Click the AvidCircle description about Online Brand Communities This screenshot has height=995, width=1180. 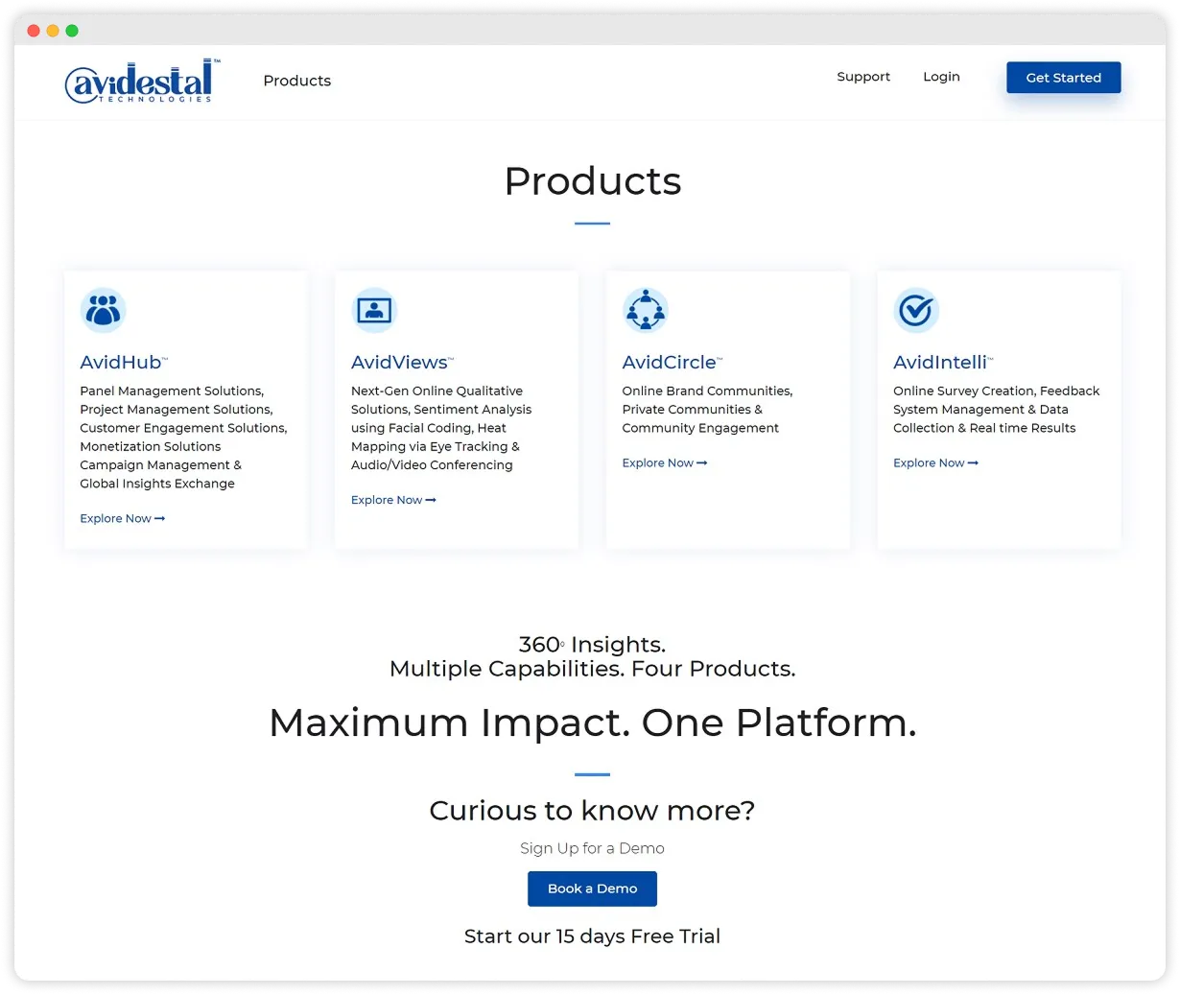point(707,410)
